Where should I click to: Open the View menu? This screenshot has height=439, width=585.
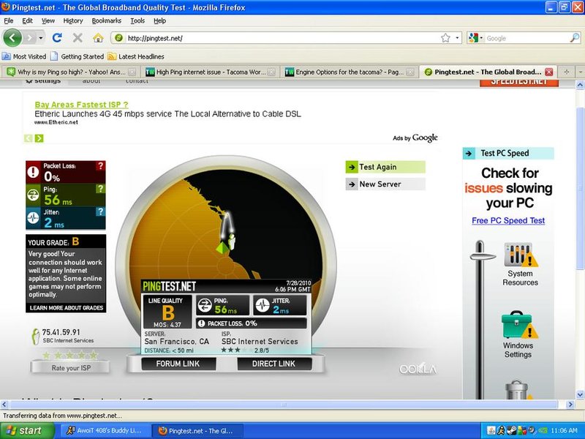(x=48, y=21)
